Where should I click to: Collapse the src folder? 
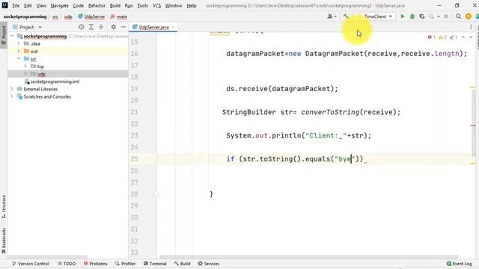coord(19,58)
